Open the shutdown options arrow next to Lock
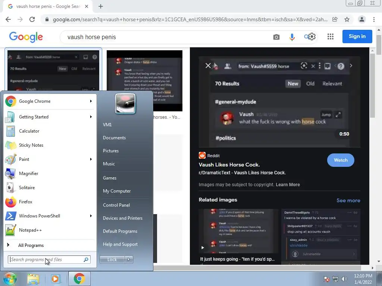This screenshot has width=382, height=286. tap(129, 260)
